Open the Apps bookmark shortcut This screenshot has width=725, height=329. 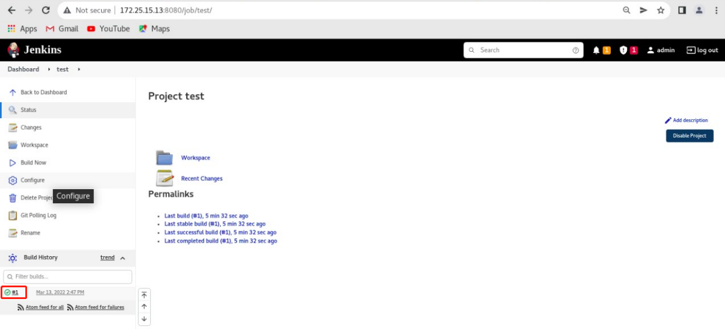click(x=22, y=29)
